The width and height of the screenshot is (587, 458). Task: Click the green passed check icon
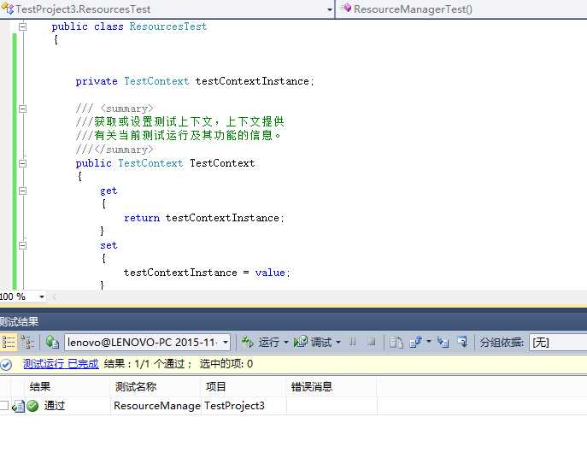(33, 406)
